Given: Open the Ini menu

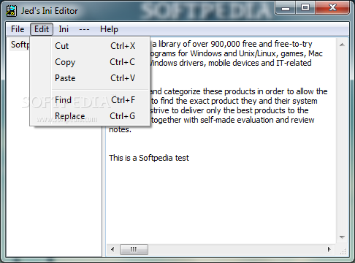Looking at the screenshot, I should click(x=64, y=29).
